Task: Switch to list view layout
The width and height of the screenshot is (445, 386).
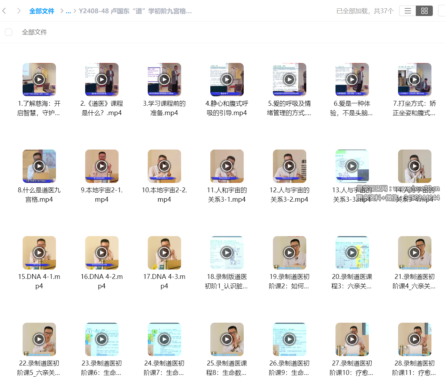Action: coord(407,11)
